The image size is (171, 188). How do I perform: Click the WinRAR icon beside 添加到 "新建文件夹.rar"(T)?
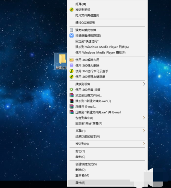(71, 101)
